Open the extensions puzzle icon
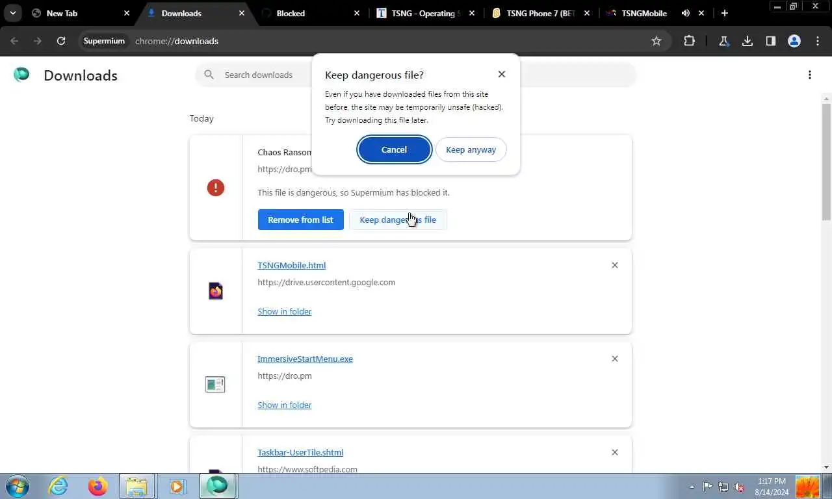 point(689,41)
